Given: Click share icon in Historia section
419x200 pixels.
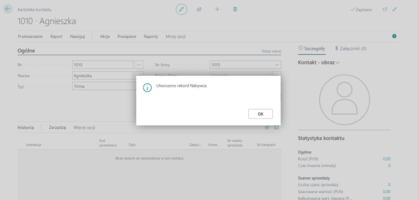Looking at the screenshot, I should pyautogui.click(x=267, y=127).
